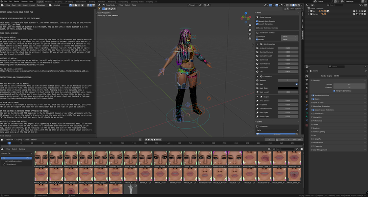Disable Normals Auto Smooth checkbox
368x197 pixels.
tap(257, 21)
